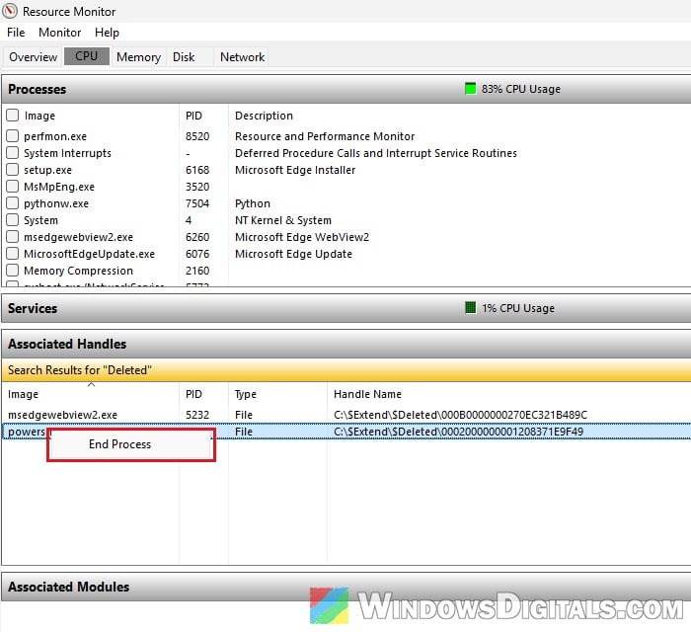The width and height of the screenshot is (691, 632).
Task: Click End Process in the context menu
Action: [131, 444]
